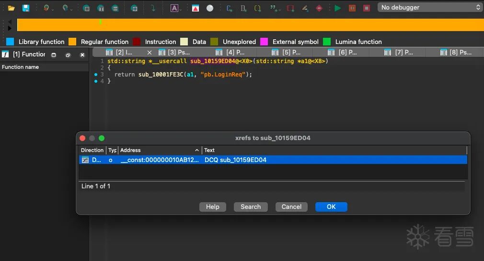Viewport: 484px width, 261px height.
Task: Float the Functions panel with square icon
Action: [54, 55]
